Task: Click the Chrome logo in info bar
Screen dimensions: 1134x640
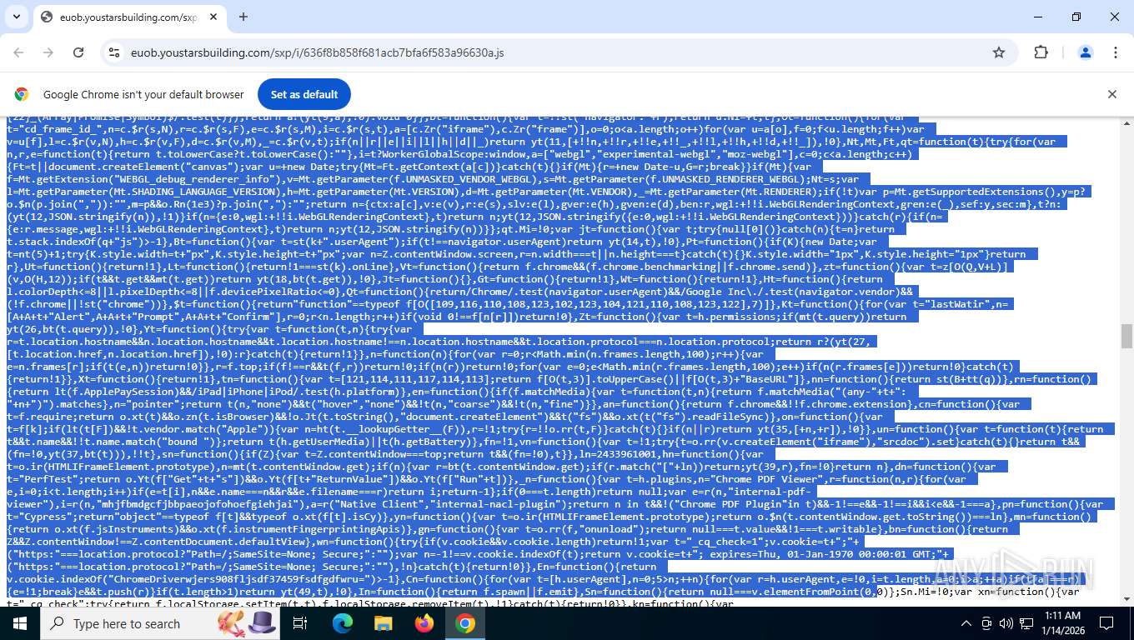Action: (x=22, y=94)
